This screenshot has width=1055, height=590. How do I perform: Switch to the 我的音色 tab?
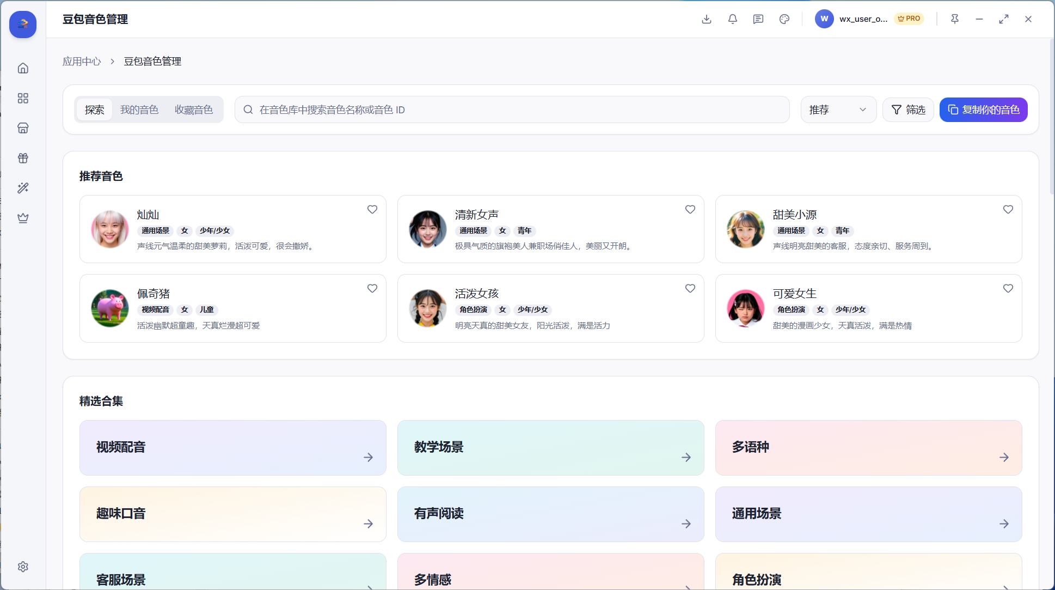pos(139,110)
